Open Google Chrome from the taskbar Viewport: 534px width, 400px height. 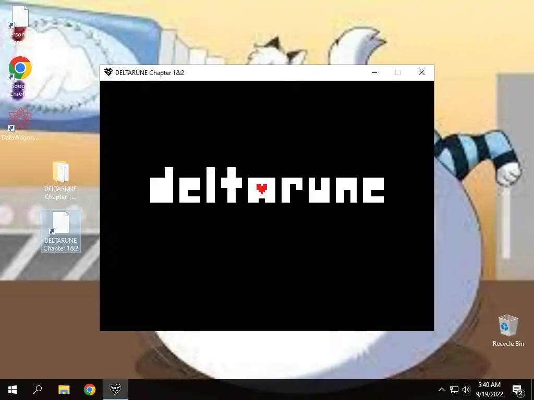click(90, 390)
